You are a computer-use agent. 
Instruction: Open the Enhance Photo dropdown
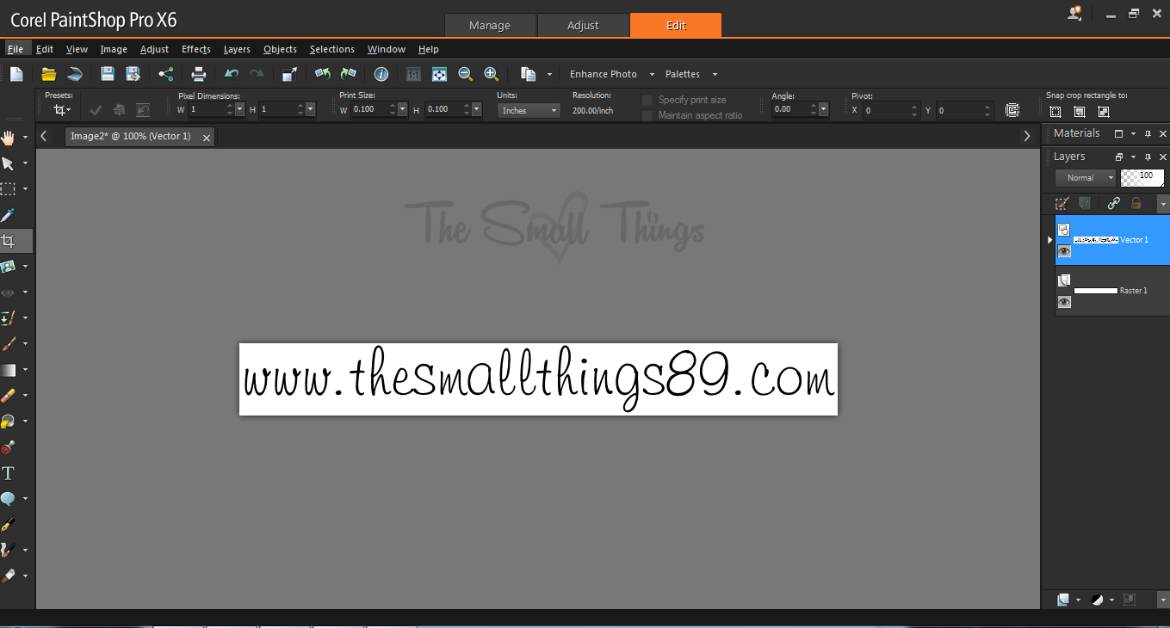pos(610,74)
